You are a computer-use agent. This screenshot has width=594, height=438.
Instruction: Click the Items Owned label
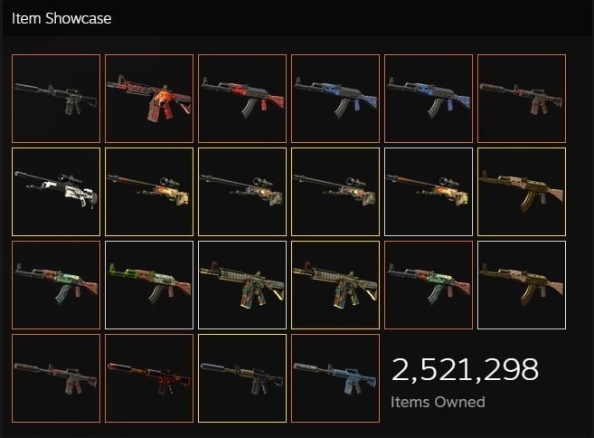click(x=438, y=402)
